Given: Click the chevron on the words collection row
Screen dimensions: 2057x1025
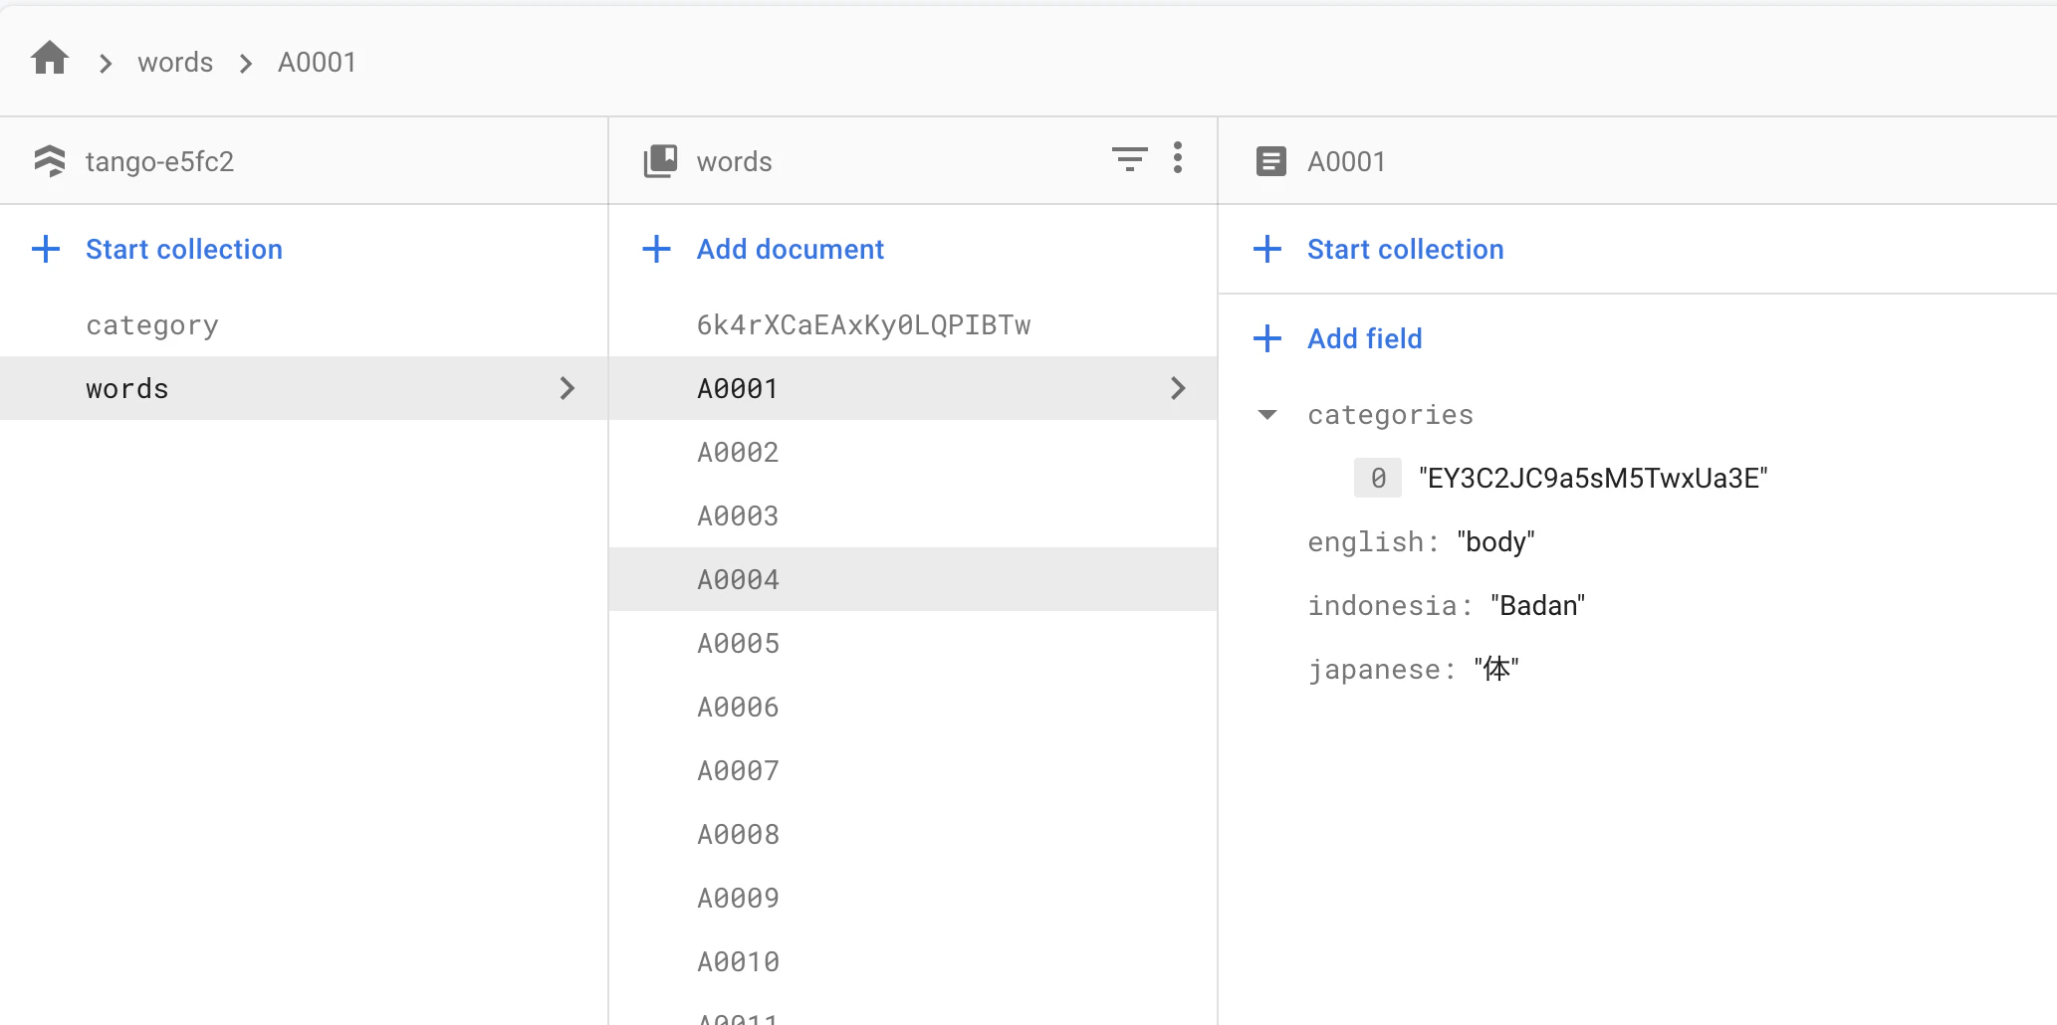Looking at the screenshot, I should tap(568, 388).
